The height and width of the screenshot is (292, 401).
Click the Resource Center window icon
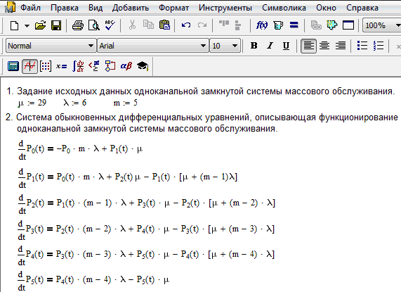point(348,25)
